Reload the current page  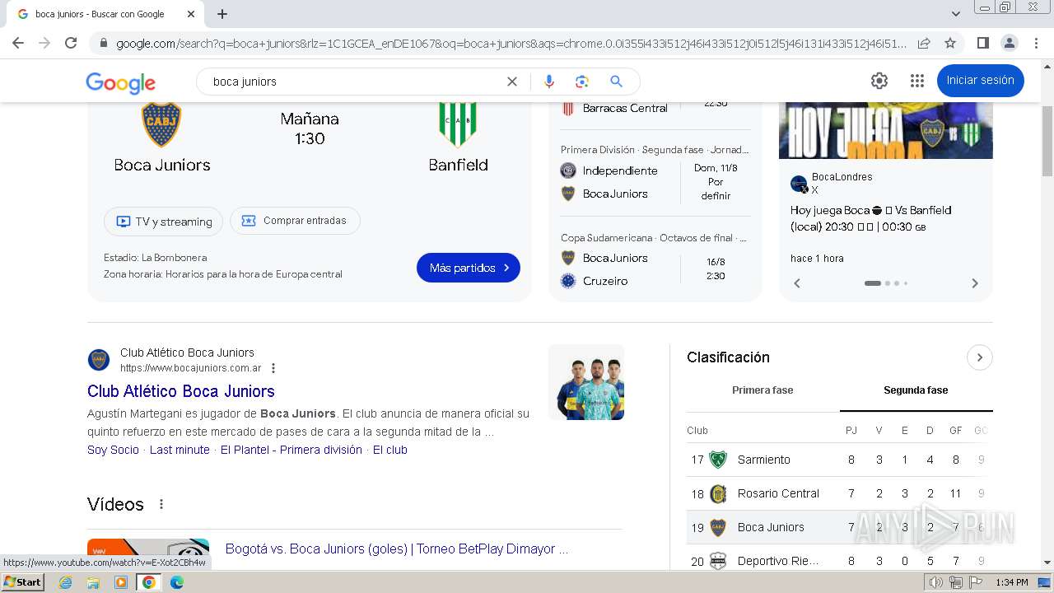[71, 43]
